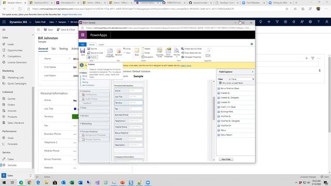Screen dimensions: 331x186
Task: Open the General tab on Bill Johnston record
Action: 43,49
